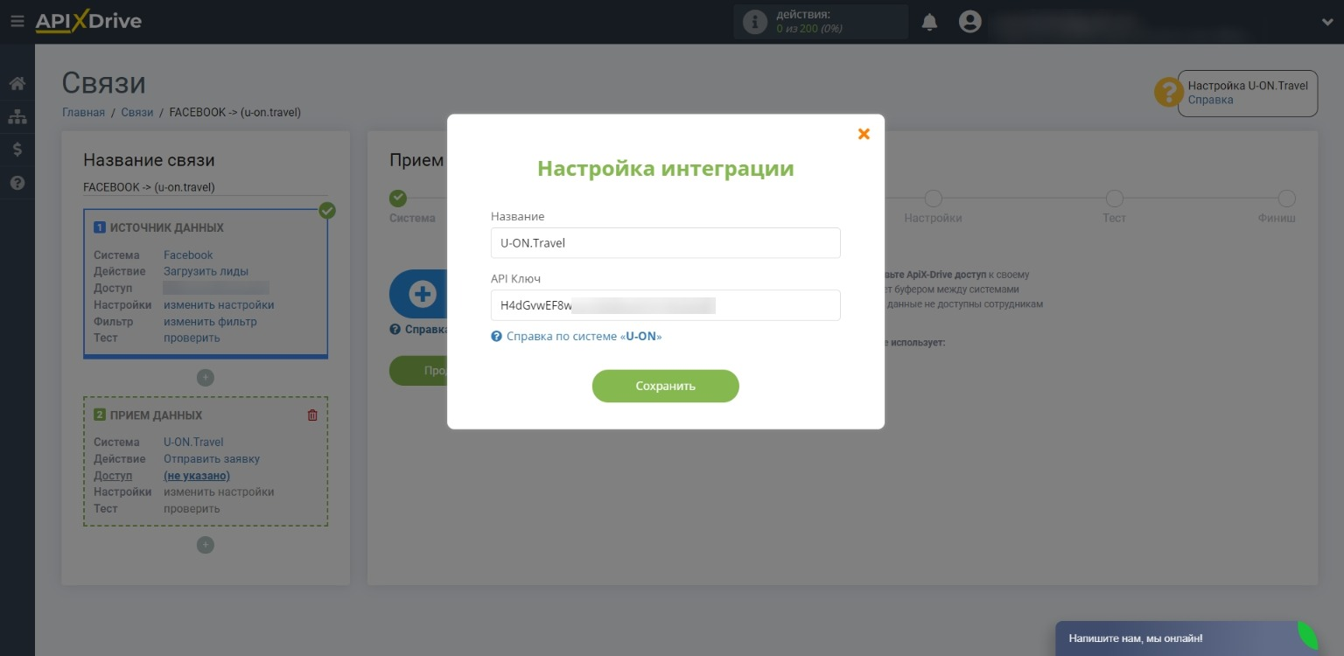This screenshot has width=1344, height=656.
Task: Click the blue plus connect account button
Action: [422, 294]
